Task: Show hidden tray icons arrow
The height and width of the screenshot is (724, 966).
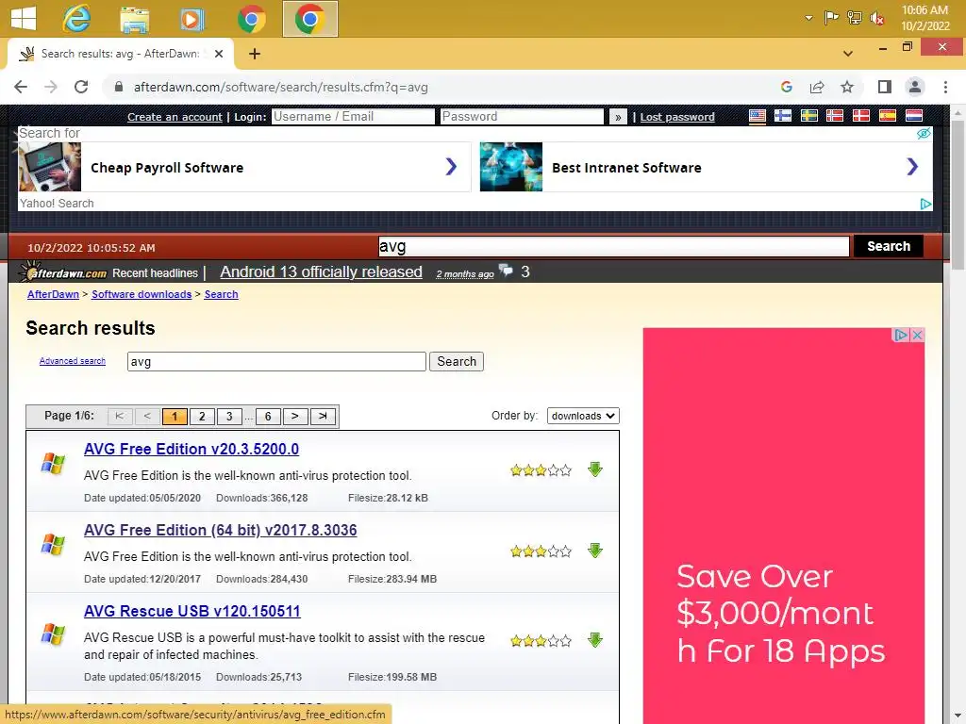Action: pyautogui.click(x=808, y=18)
